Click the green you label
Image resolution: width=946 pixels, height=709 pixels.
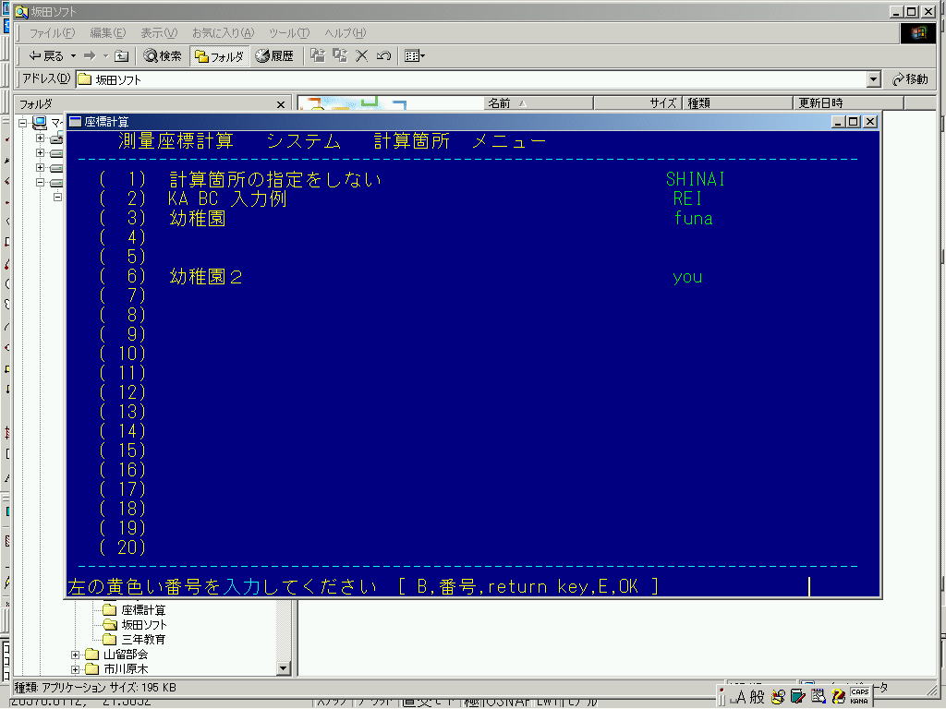tap(687, 277)
